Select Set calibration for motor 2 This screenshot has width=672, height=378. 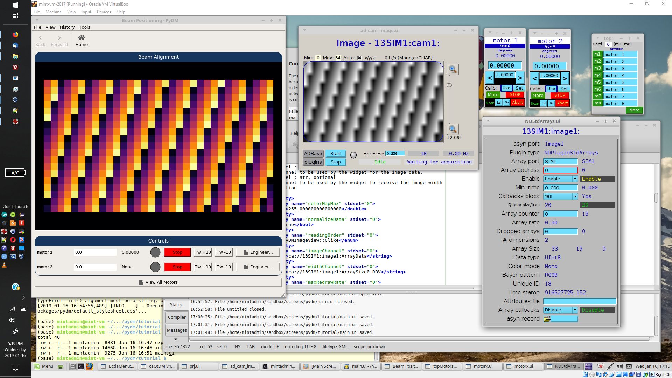(563, 89)
